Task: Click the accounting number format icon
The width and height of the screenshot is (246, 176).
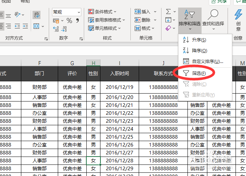Action: [56, 21]
